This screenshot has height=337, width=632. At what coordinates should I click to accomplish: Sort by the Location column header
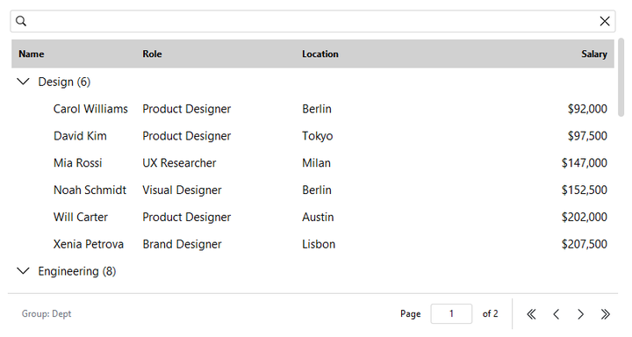coord(320,54)
